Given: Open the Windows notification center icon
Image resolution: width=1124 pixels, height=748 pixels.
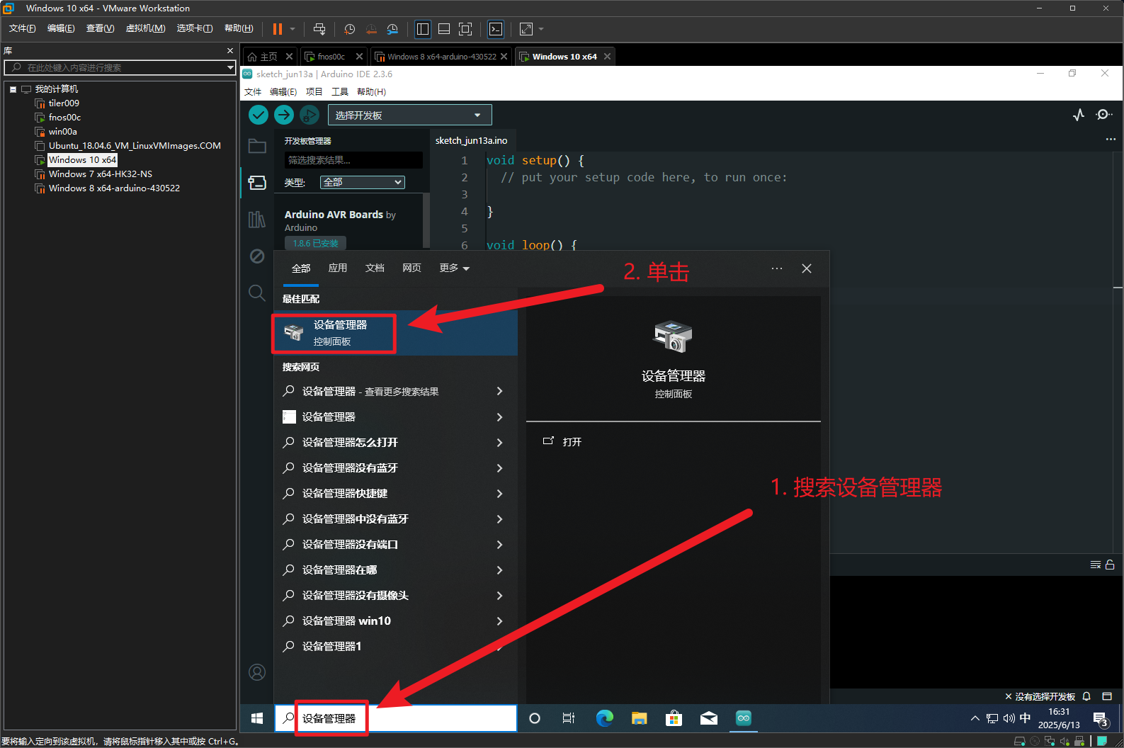Looking at the screenshot, I should pos(1101,719).
